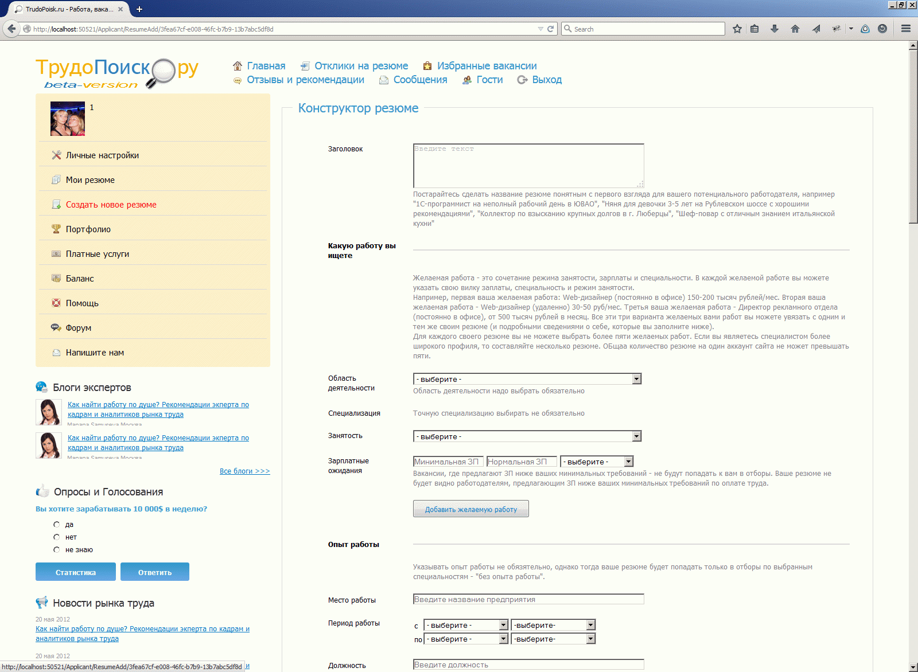Open Создать новое резюме in the sidebar
This screenshot has height=672, width=918.
point(111,205)
